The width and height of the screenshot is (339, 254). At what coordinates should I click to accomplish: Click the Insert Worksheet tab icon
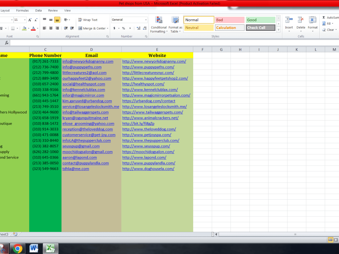click(x=15, y=234)
